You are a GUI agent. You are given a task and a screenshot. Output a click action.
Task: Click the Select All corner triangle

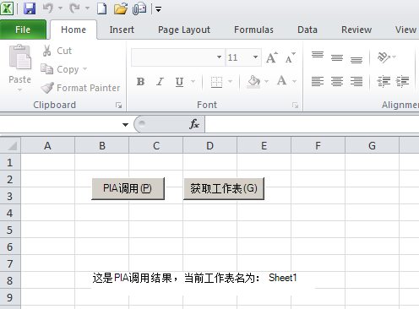tap(10, 145)
